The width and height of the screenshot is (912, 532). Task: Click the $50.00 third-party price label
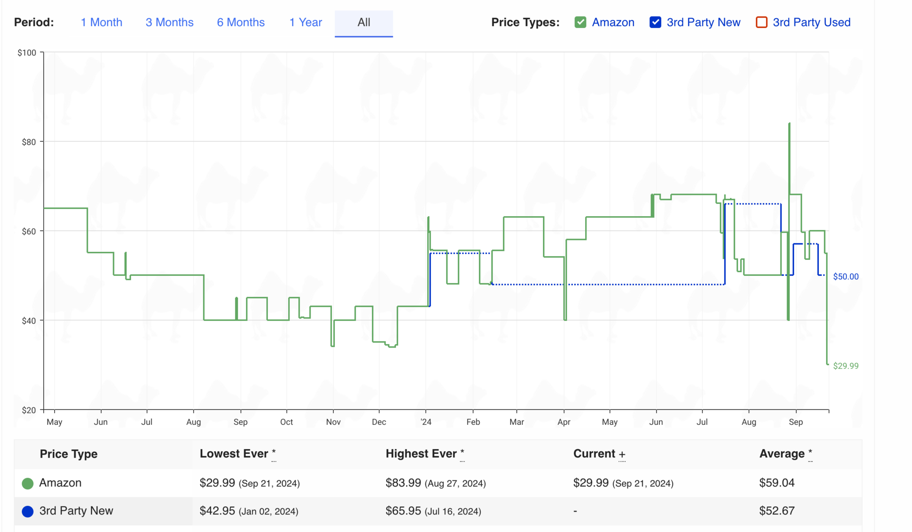pyautogui.click(x=846, y=276)
